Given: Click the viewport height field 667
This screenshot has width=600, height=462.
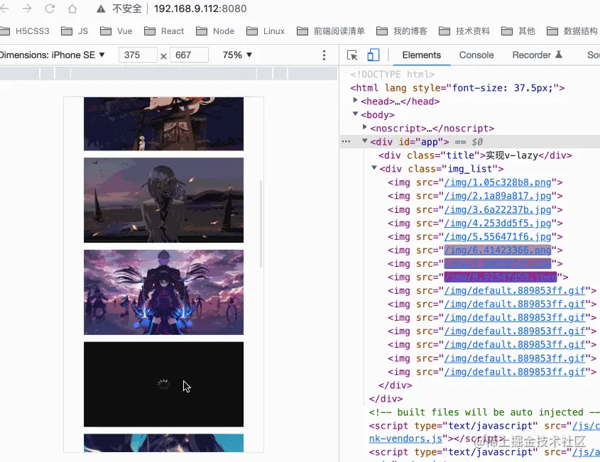Looking at the screenshot, I should (189, 55).
